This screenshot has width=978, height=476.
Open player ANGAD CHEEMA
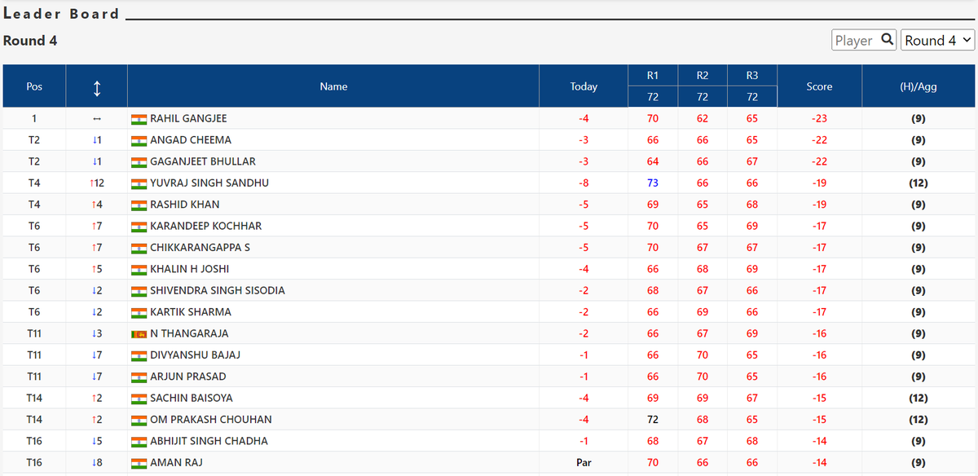(191, 140)
